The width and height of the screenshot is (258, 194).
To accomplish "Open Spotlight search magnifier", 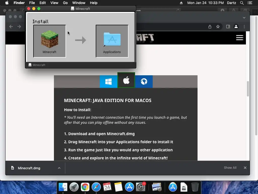I will click(x=242, y=3).
